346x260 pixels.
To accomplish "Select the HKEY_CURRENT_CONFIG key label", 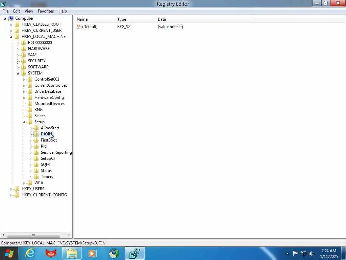I will (44, 195).
